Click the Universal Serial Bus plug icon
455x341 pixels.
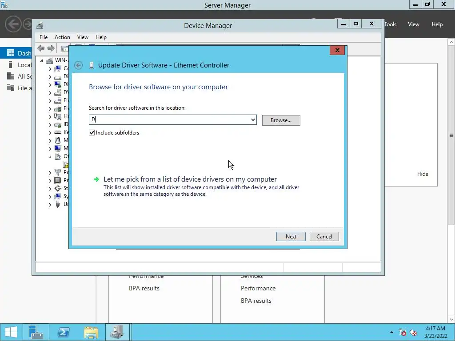pyautogui.click(x=58, y=204)
